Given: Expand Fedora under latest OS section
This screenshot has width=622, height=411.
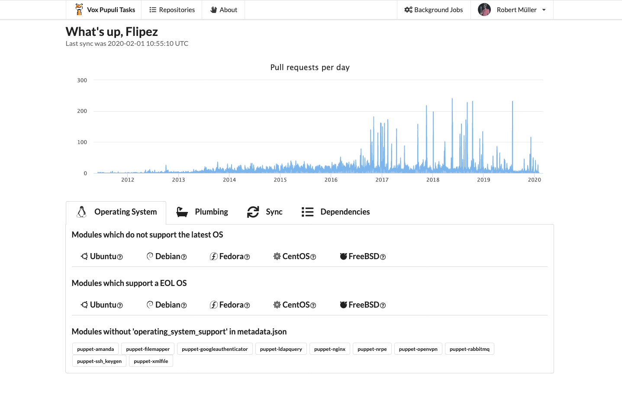Looking at the screenshot, I should click(230, 257).
